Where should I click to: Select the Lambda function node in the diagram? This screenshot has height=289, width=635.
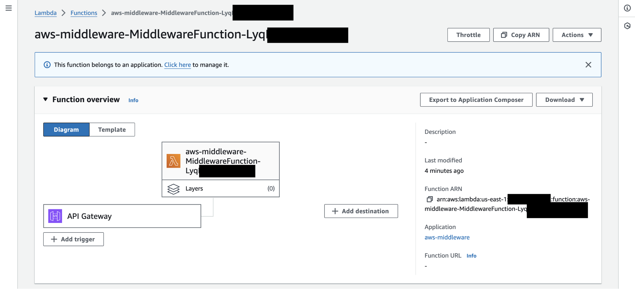click(221, 161)
